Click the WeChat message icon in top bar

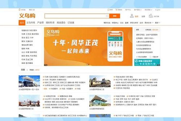108,10
